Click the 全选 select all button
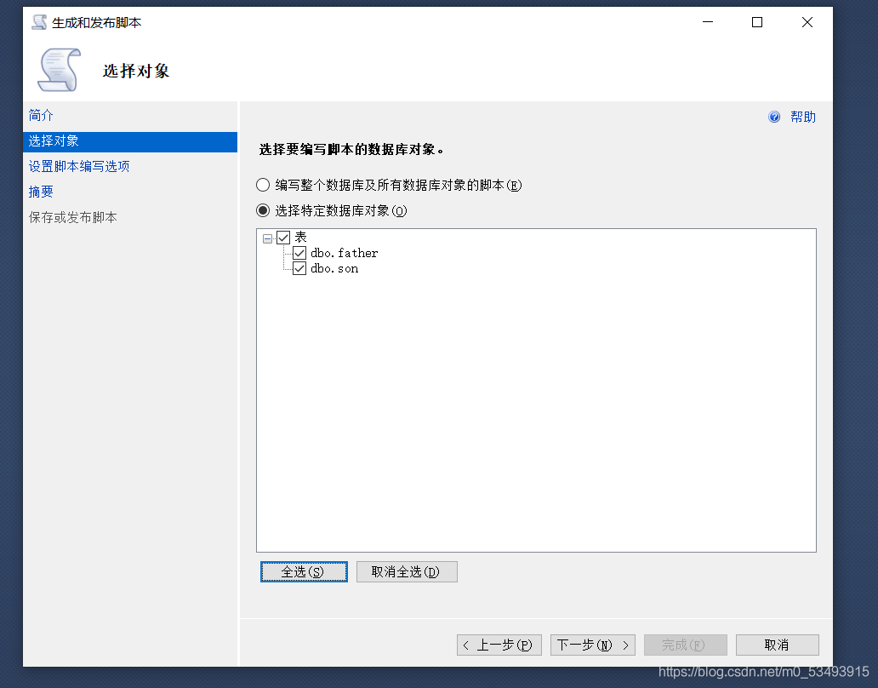Screen dimensions: 878x688 tap(304, 572)
